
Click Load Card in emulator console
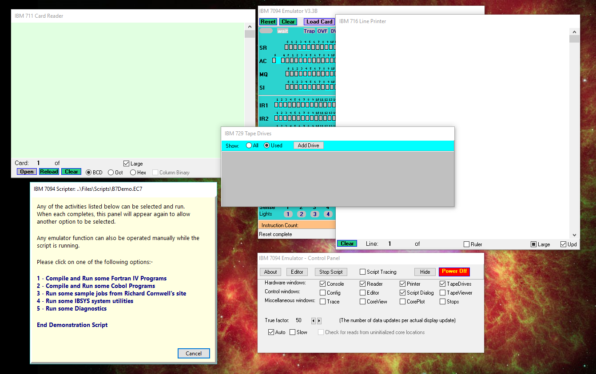tap(319, 22)
